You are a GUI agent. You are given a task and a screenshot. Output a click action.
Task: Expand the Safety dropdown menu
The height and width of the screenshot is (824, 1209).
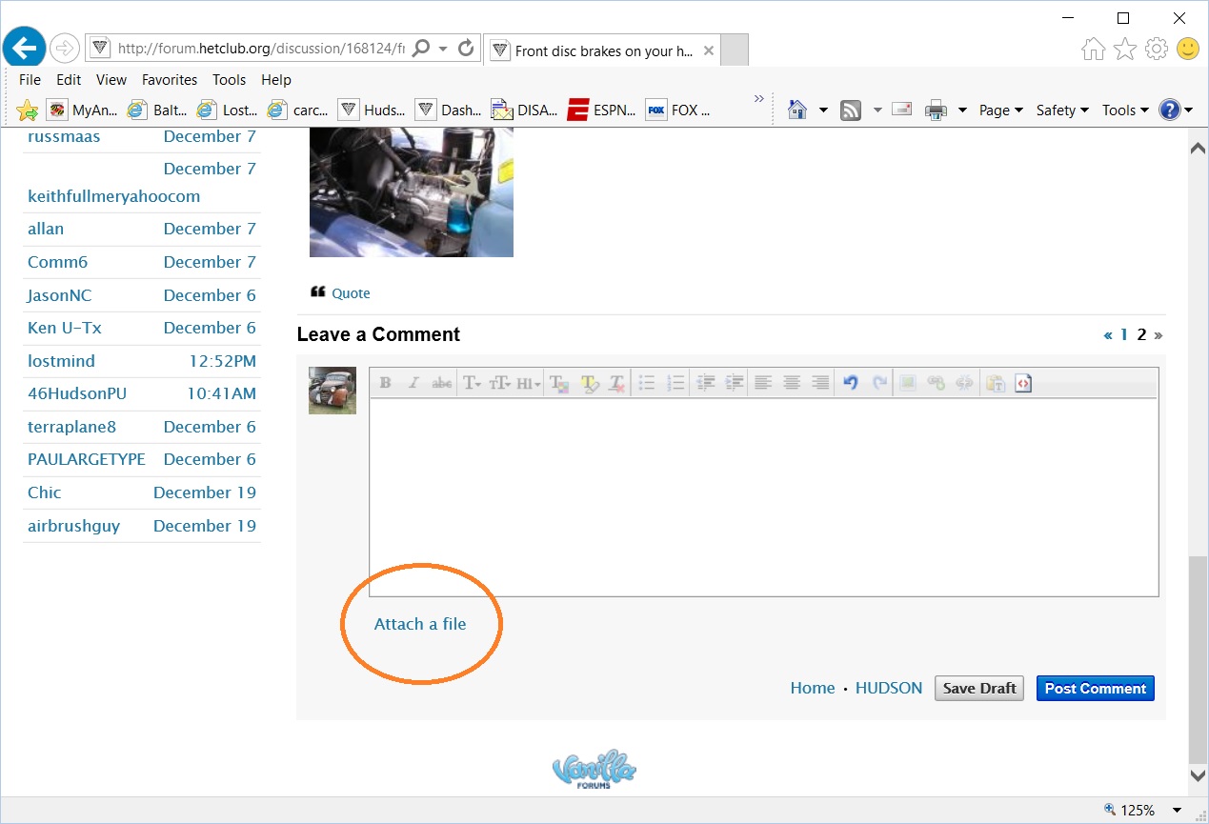point(1062,111)
